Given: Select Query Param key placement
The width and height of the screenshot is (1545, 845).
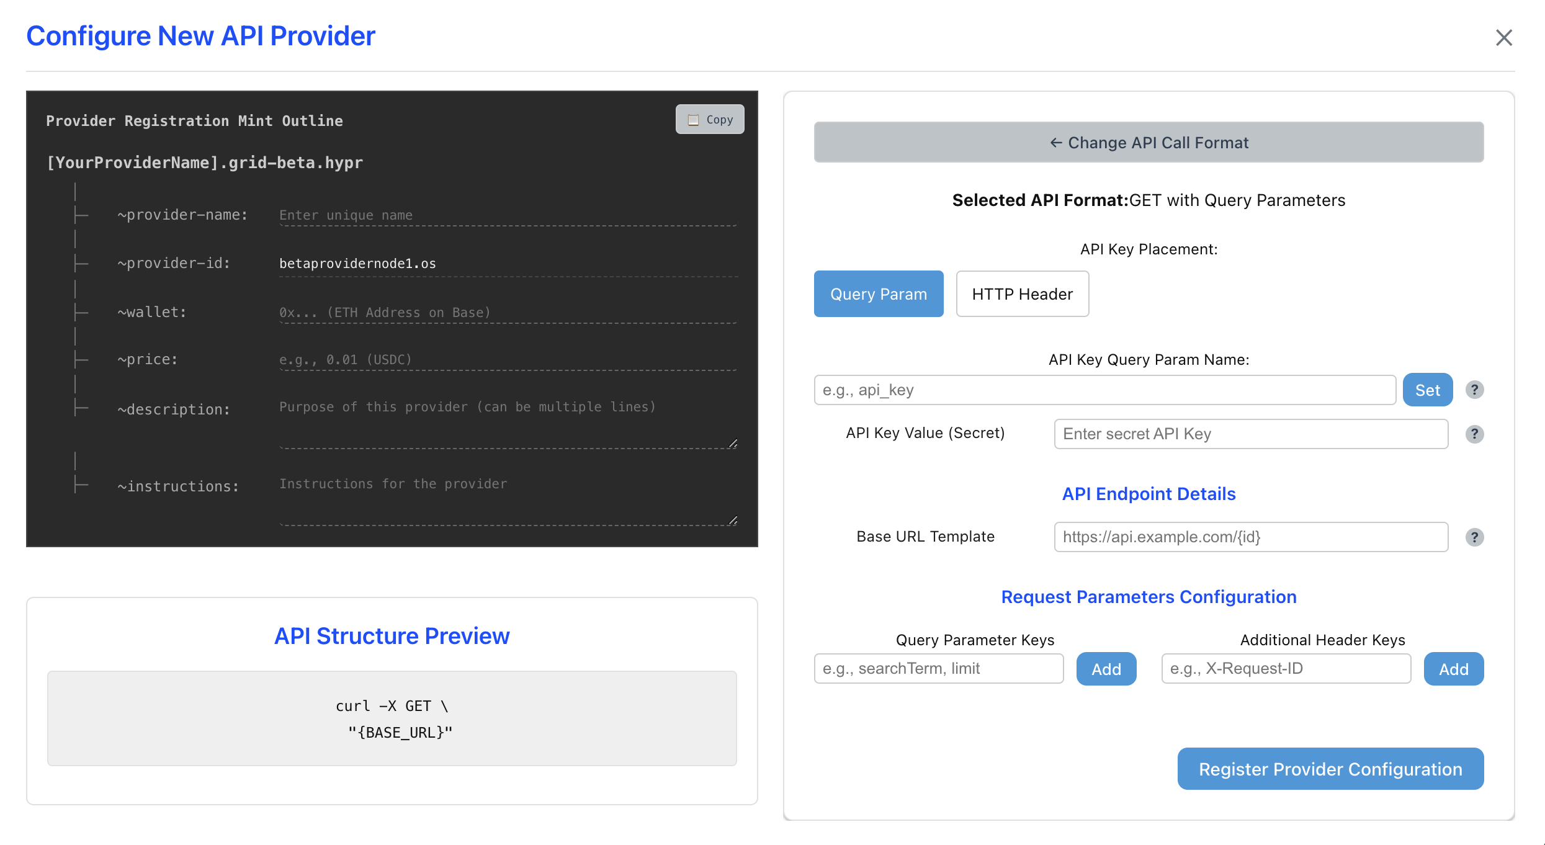Looking at the screenshot, I should coord(879,293).
